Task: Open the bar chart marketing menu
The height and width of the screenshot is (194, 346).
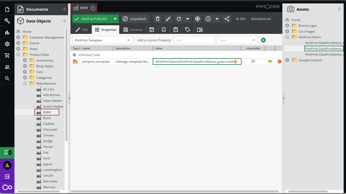Action: pos(7,33)
